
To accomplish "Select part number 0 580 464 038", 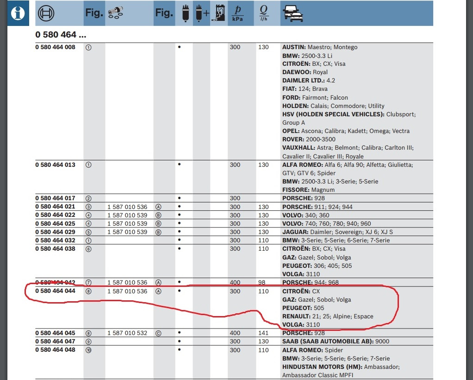I will tap(55, 249).
